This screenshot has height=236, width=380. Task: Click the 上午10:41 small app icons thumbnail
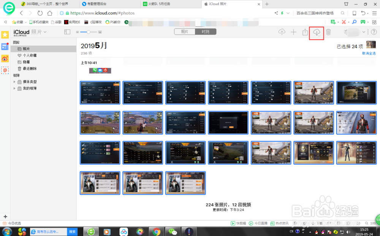point(100,71)
